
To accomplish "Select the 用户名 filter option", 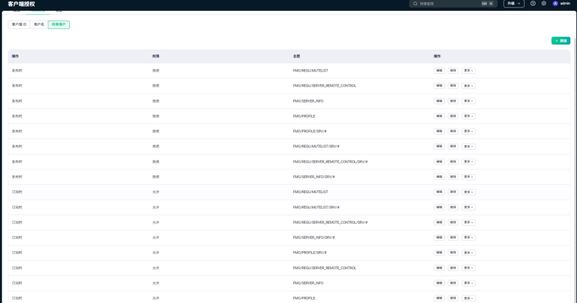I will click(x=39, y=25).
